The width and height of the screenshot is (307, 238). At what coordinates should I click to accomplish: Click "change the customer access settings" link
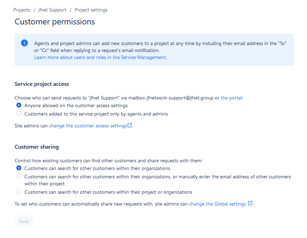(88, 125)
